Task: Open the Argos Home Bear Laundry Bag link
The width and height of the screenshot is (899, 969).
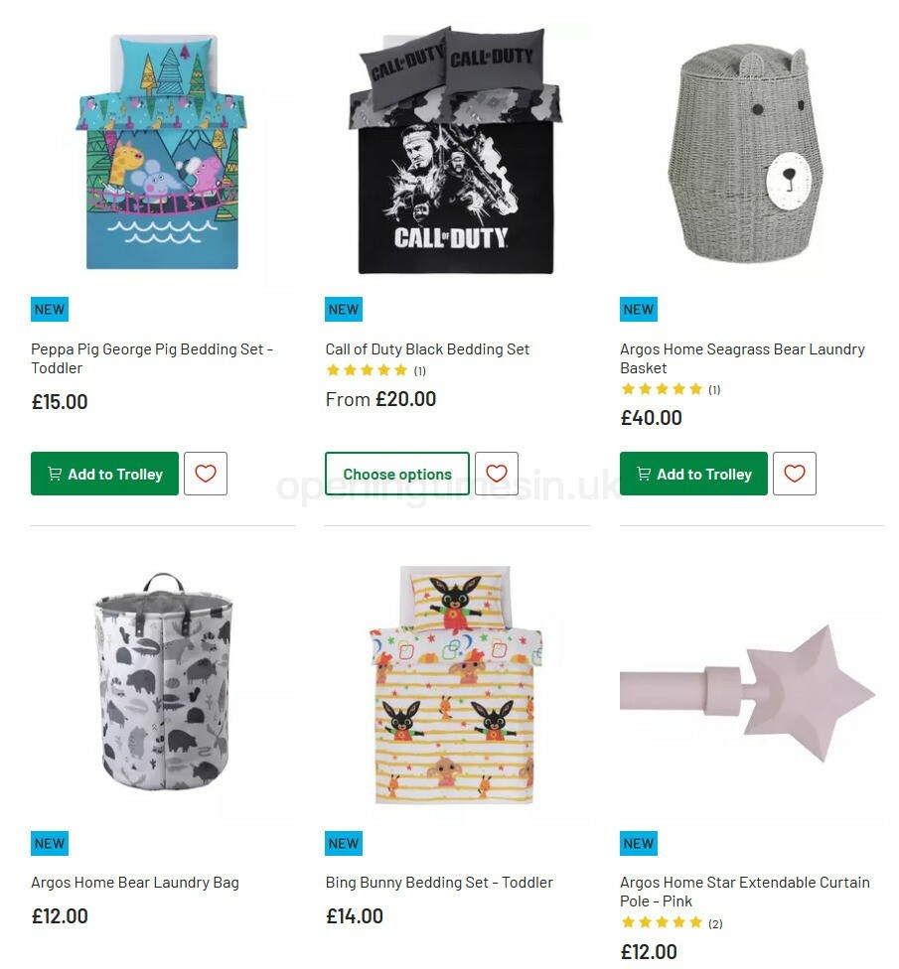Action: 134,882
